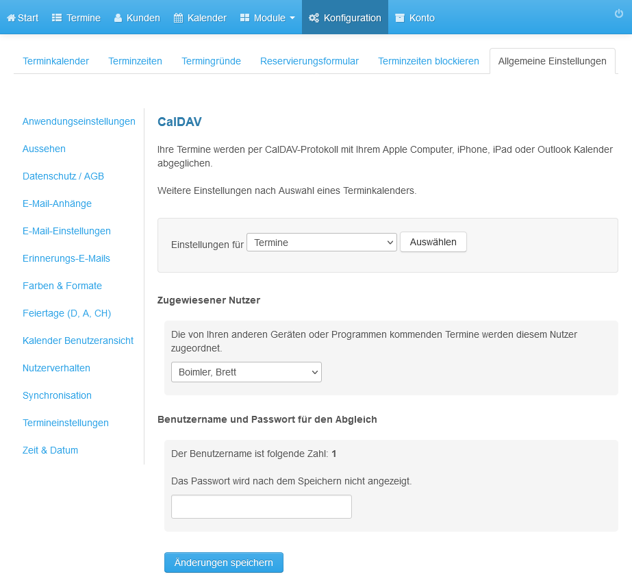Click the grid icon beside Module
This screenshot has width=632, height=581.
click(244, 18)
